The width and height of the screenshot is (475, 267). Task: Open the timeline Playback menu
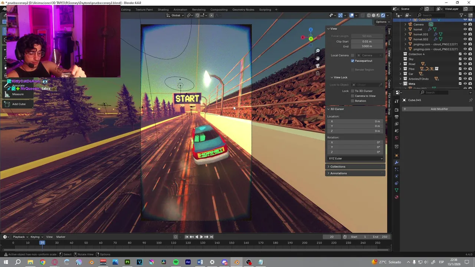[x=20, y=237]
